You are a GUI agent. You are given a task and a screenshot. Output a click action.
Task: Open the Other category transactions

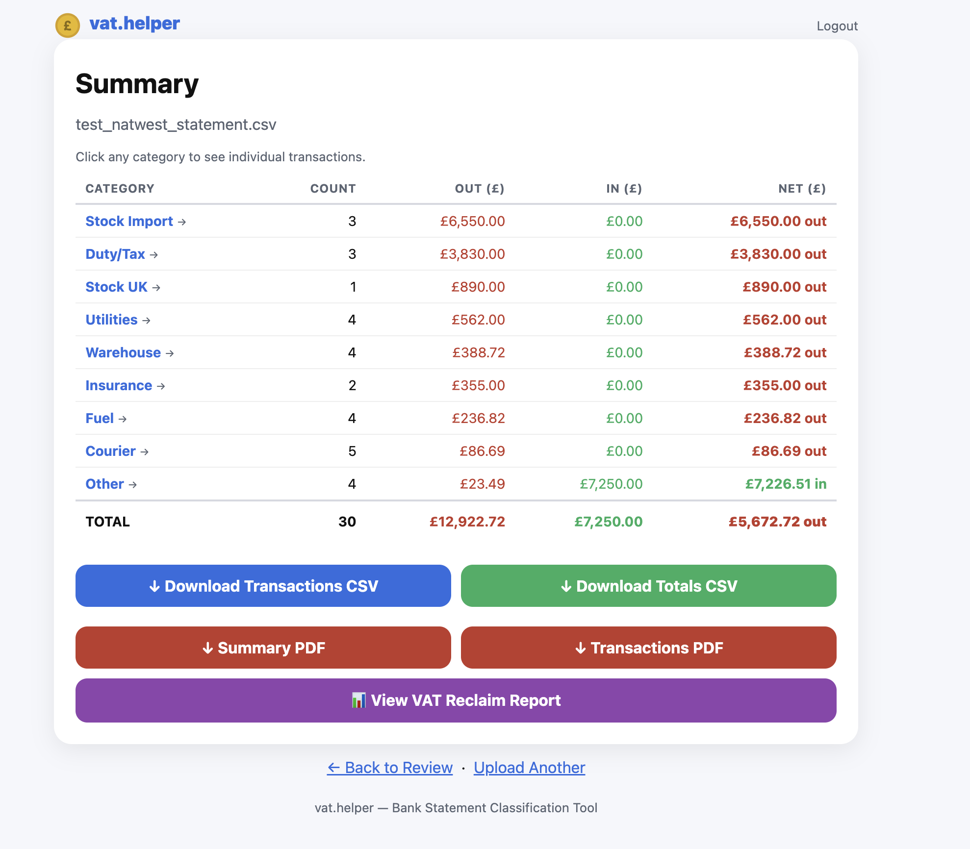pos(104,484)
